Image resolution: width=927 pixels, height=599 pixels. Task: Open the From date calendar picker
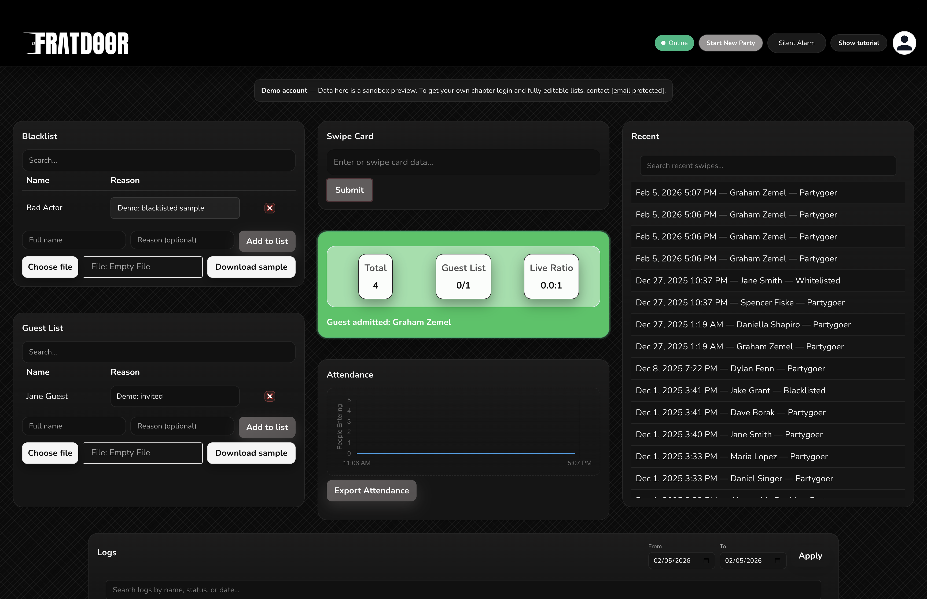coord(706,560)
